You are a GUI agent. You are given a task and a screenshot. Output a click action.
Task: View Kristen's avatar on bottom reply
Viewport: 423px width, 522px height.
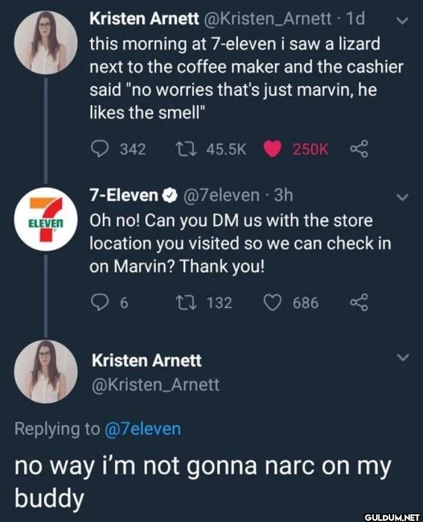tap(46, 371)
